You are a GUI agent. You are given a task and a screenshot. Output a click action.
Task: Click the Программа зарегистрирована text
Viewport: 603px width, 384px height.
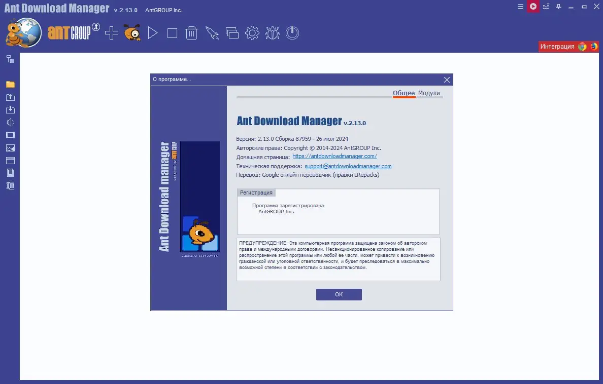click(288, 206)
